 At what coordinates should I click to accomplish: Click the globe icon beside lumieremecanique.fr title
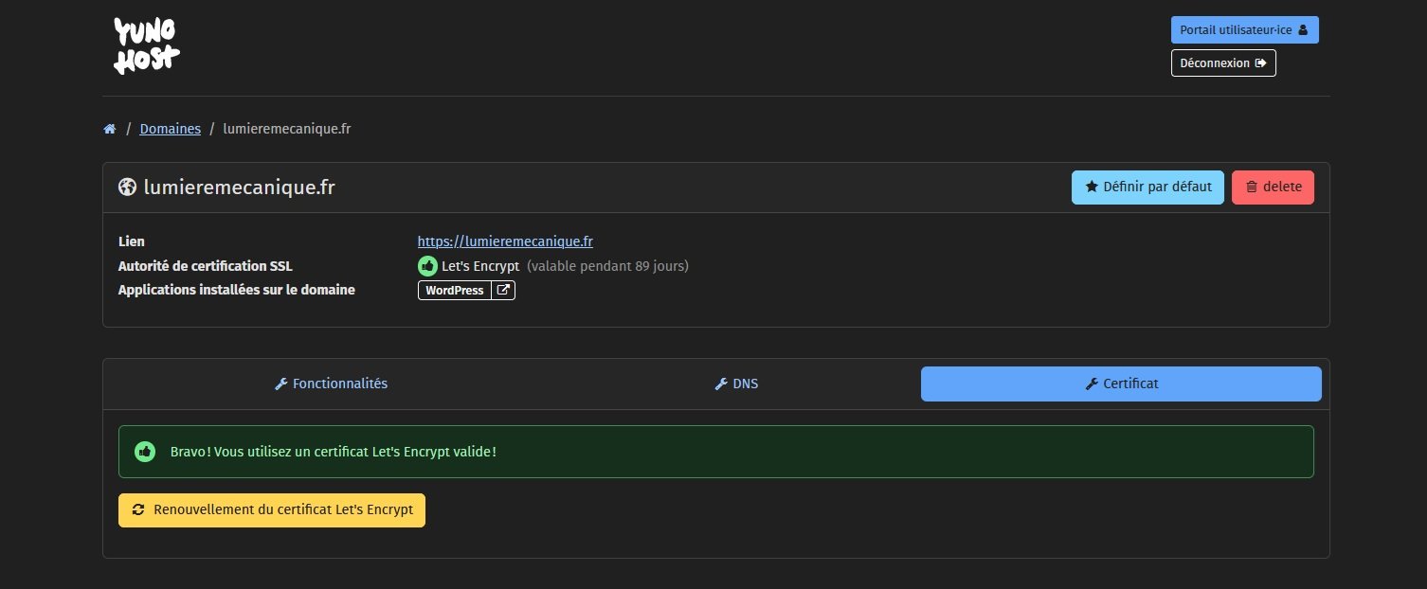tap(127, 187)
